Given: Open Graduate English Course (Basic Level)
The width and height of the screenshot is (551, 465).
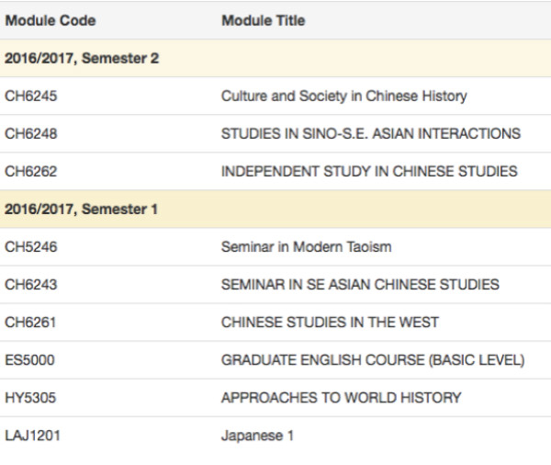Looking at the screenshot, I should tap(373, 360).
